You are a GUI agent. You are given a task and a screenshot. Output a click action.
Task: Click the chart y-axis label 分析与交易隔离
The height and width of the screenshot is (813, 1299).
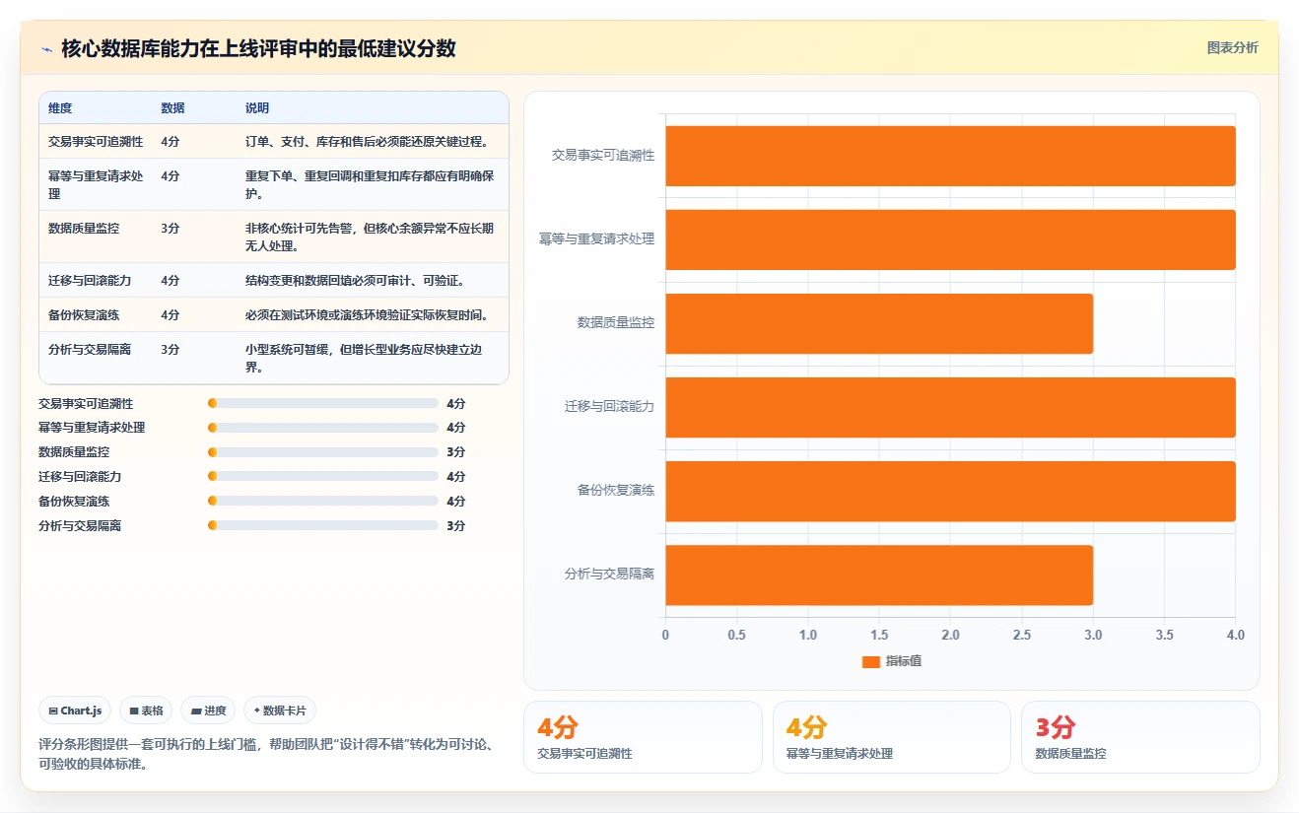tap(609, 575)
